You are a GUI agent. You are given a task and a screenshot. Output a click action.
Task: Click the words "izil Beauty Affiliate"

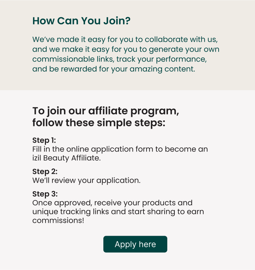66,158
